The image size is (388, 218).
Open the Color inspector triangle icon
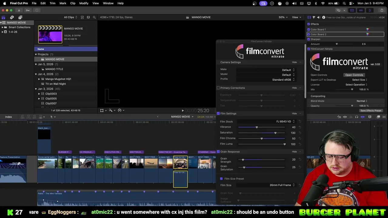click(314, 17)
